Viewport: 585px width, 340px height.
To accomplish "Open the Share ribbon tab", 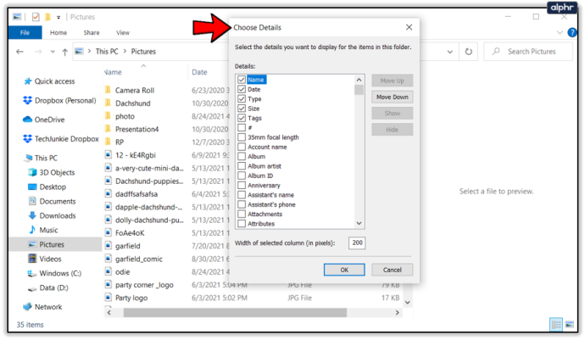I will (x=92, y=32).
